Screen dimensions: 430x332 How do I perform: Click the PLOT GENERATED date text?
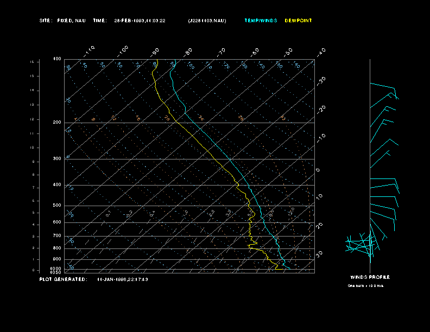pyautogui.click(x=123, y=279)
